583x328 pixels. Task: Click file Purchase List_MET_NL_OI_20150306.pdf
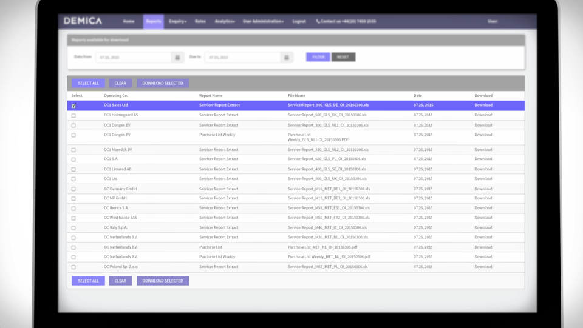pos(322,247)
